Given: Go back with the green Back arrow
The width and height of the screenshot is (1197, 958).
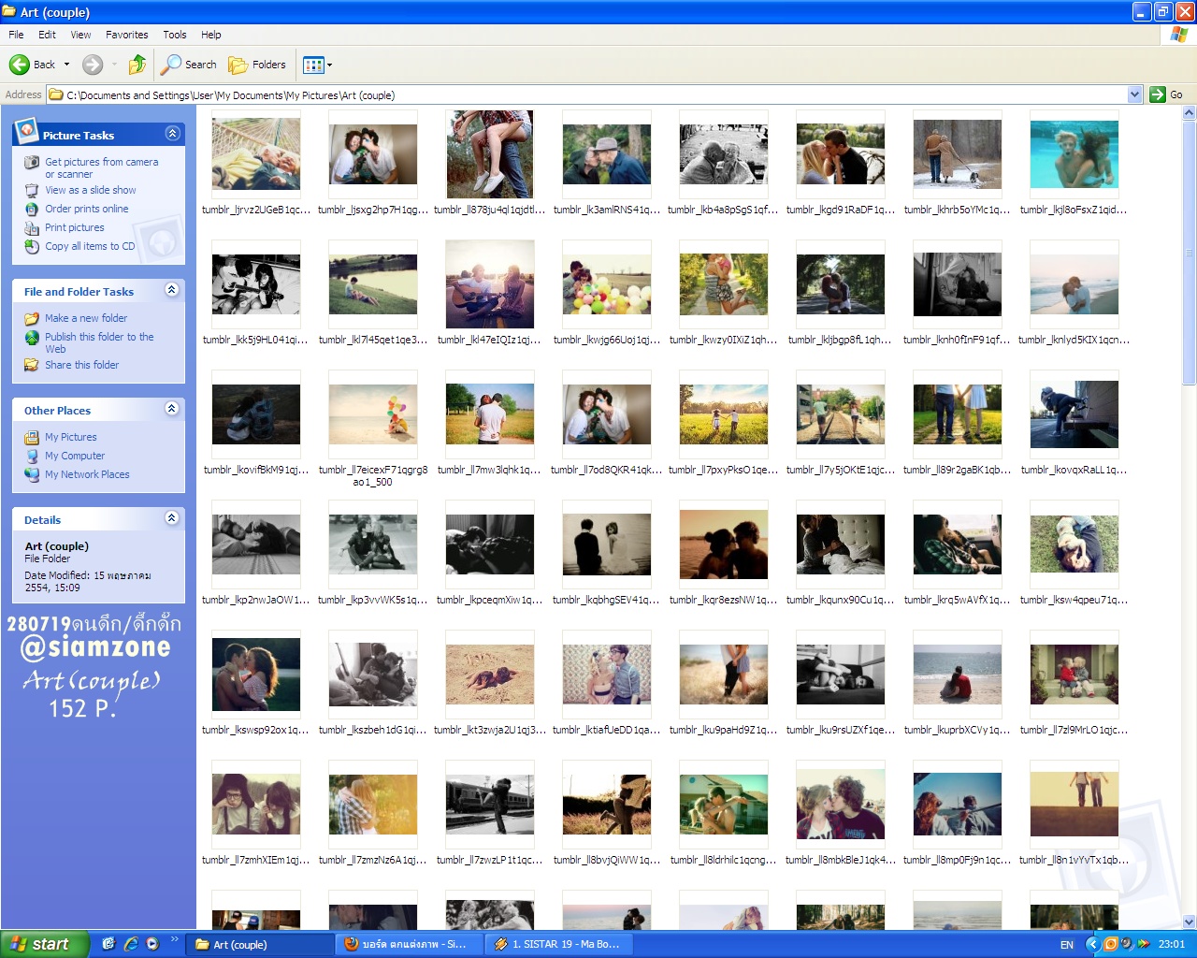Looking at the screenshot, I should click(x=32, y=65).
